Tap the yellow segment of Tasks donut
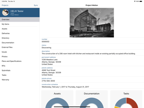This screenshot has height=108, width=144. 117,107
